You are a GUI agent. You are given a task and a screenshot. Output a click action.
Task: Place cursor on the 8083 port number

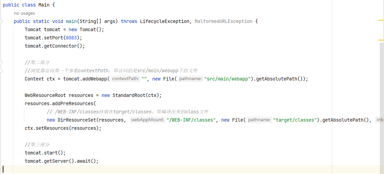71,38
